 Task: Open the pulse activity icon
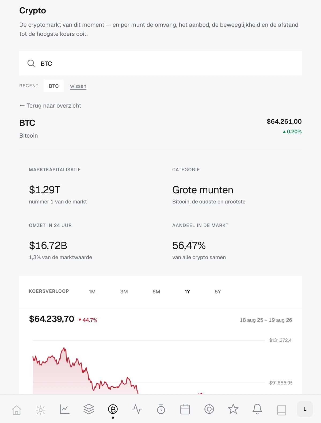[137, 409]
